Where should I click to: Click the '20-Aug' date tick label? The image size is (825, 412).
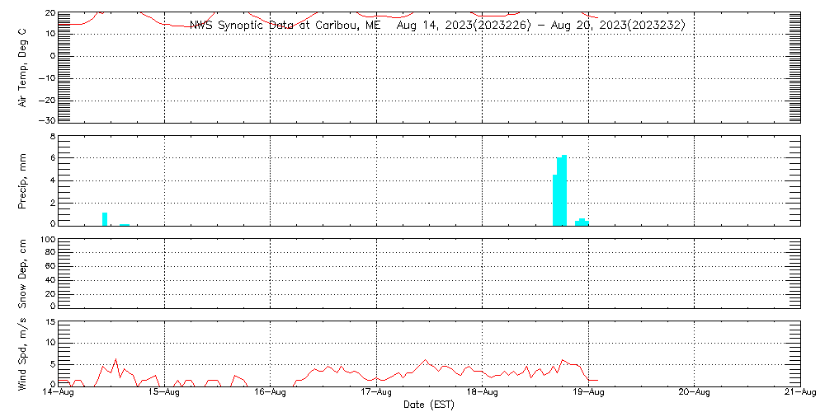695,394
